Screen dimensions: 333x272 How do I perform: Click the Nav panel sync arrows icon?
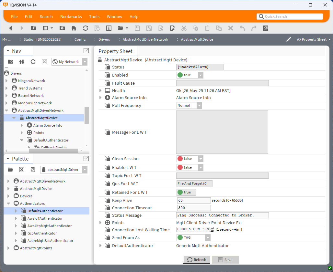click(x=22, y=62)
